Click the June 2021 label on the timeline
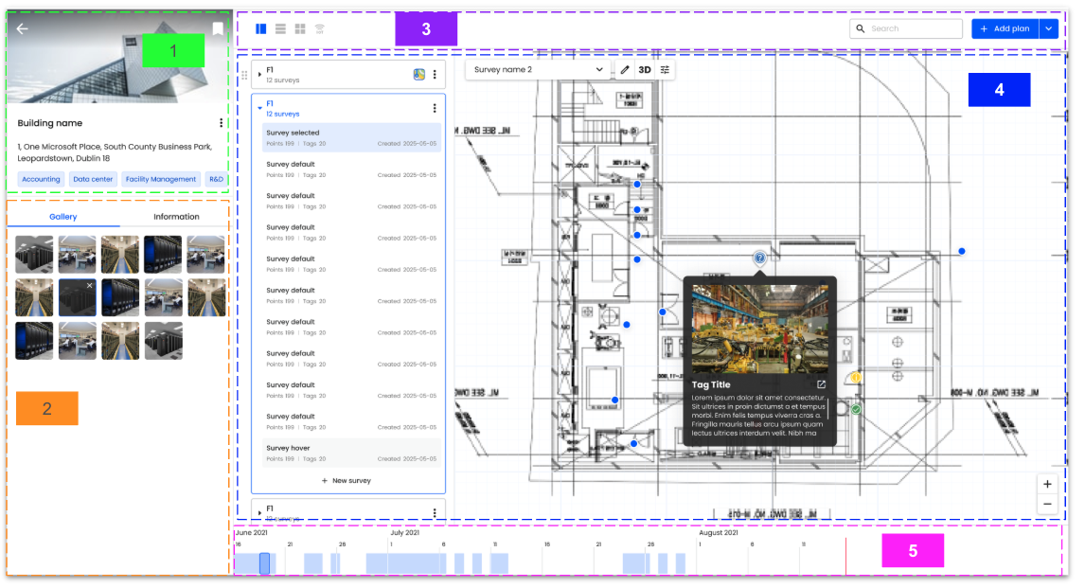Viewport: 1085px width, 588px height. (251, 533)
